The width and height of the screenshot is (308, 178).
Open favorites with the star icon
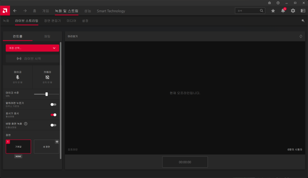coord(273,11)
